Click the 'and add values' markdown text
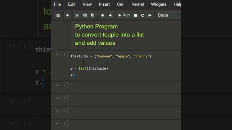The width and height of the screenshot is (232, 130). tap(95, 43)
